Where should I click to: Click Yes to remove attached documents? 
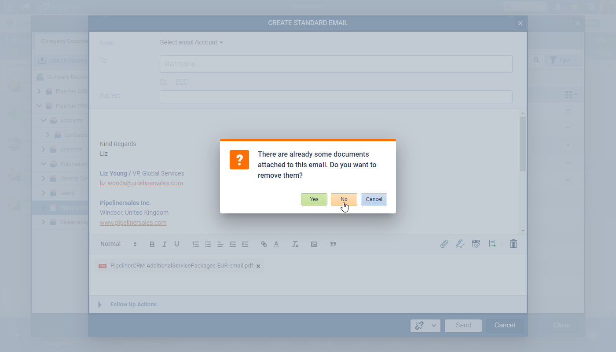[x=314, y=199]
